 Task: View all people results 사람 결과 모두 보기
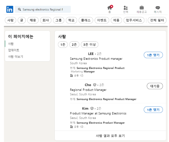click(110, 136)
